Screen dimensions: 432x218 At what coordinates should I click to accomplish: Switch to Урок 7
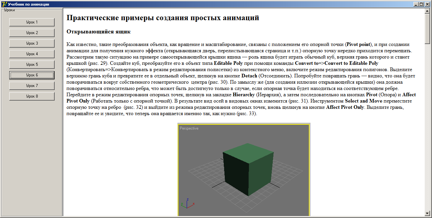click(32, 86)
